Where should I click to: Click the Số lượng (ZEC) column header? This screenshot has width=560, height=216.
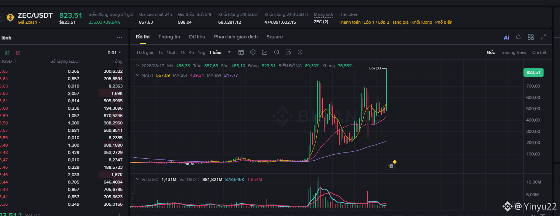(65, 61)
